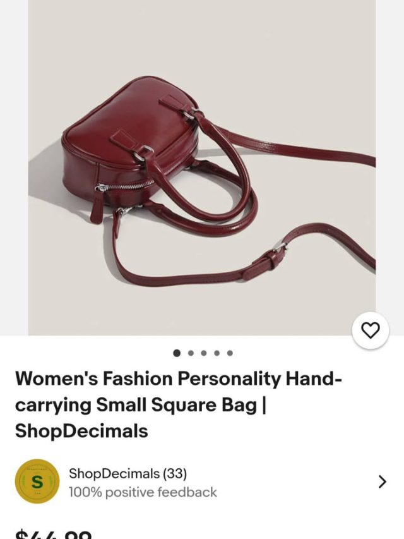Select the first image carousel dot
This screenshot has width=404, height=539.
177,353
